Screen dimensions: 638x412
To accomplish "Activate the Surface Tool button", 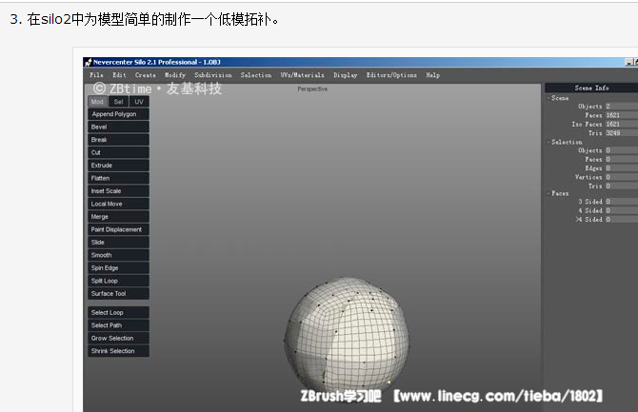I will 118,294.
